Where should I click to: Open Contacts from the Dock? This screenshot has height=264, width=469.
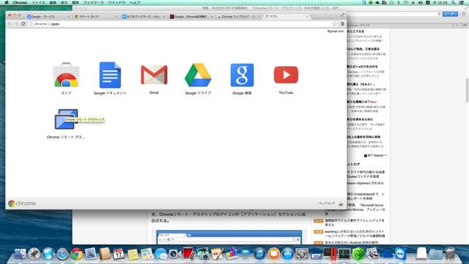104,254
